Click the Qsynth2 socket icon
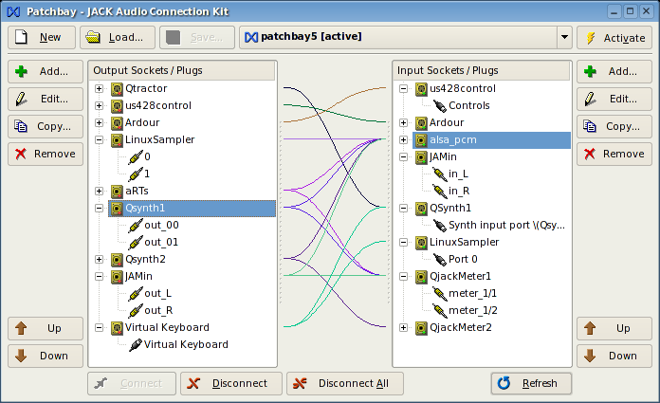The width and height of the screenshot is (660, 403). click(117, 260)
